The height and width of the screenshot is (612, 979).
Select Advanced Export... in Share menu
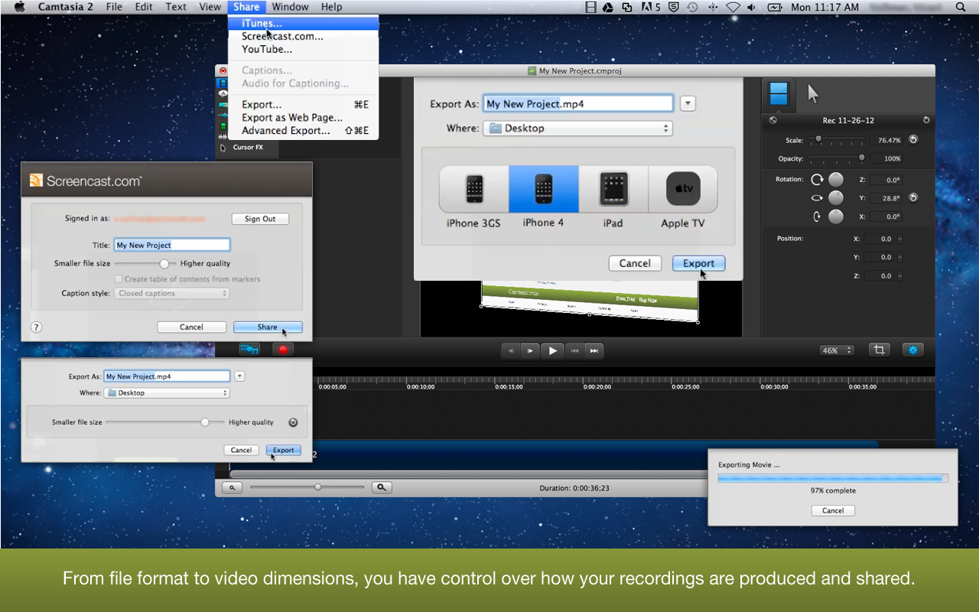286,131
